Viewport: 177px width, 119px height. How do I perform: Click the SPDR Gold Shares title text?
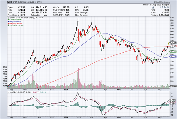21,2
